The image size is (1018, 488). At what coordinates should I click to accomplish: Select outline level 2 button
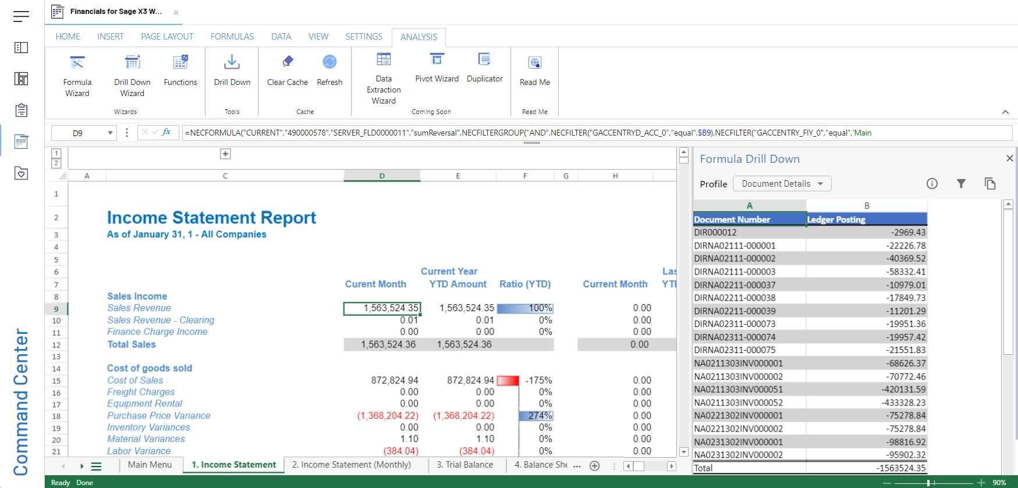(x=56, y=163)
